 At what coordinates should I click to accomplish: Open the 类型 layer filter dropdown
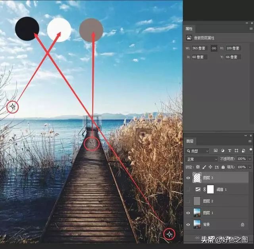(x=197, y=151)
